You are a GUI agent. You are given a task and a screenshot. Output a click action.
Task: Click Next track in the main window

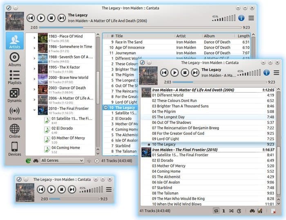62,18
